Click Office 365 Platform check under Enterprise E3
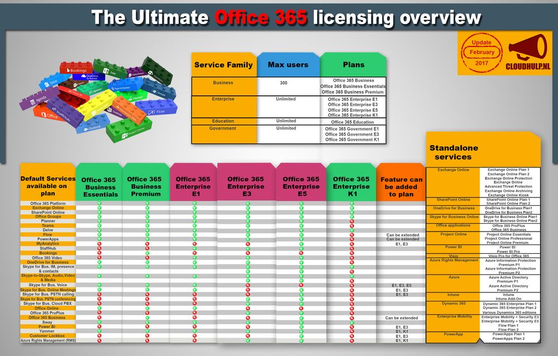Screen dimensions: 558x356 click(248, 204)
